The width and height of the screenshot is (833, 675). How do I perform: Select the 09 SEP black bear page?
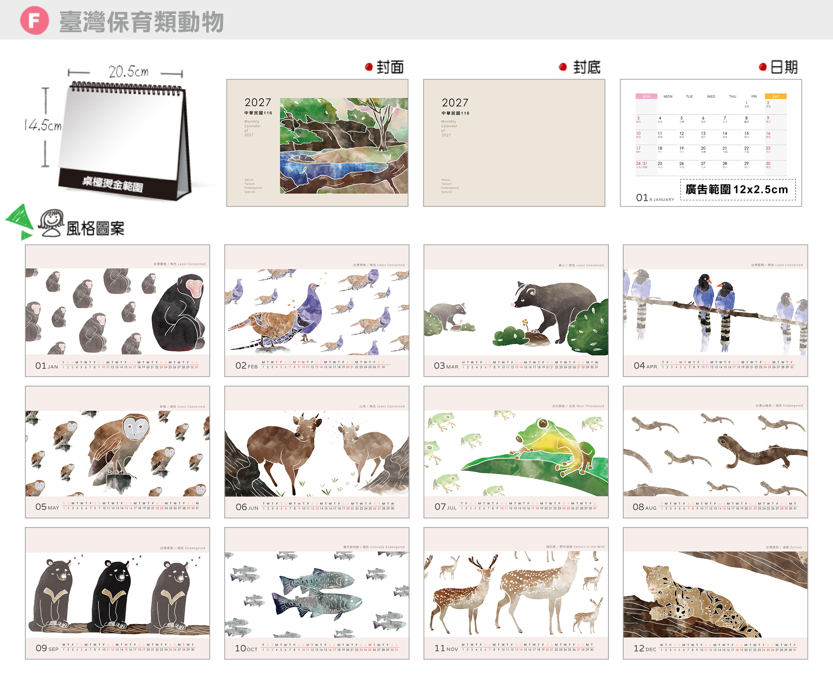pos(118,593)
